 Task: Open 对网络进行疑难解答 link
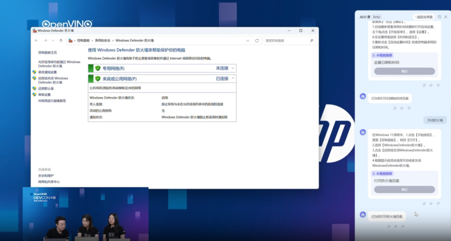coord(52,101)
